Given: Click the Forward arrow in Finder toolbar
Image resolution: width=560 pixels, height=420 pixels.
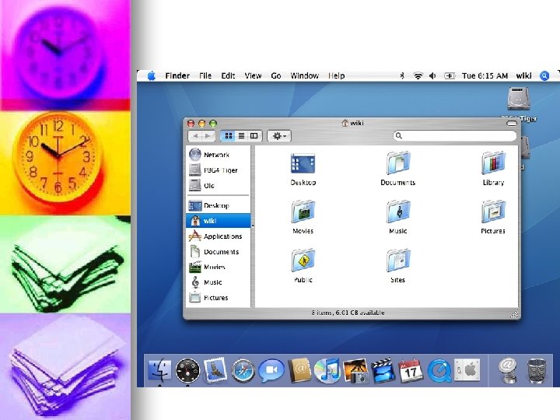Looking at the screenshot, I should (x=208, y=135).
